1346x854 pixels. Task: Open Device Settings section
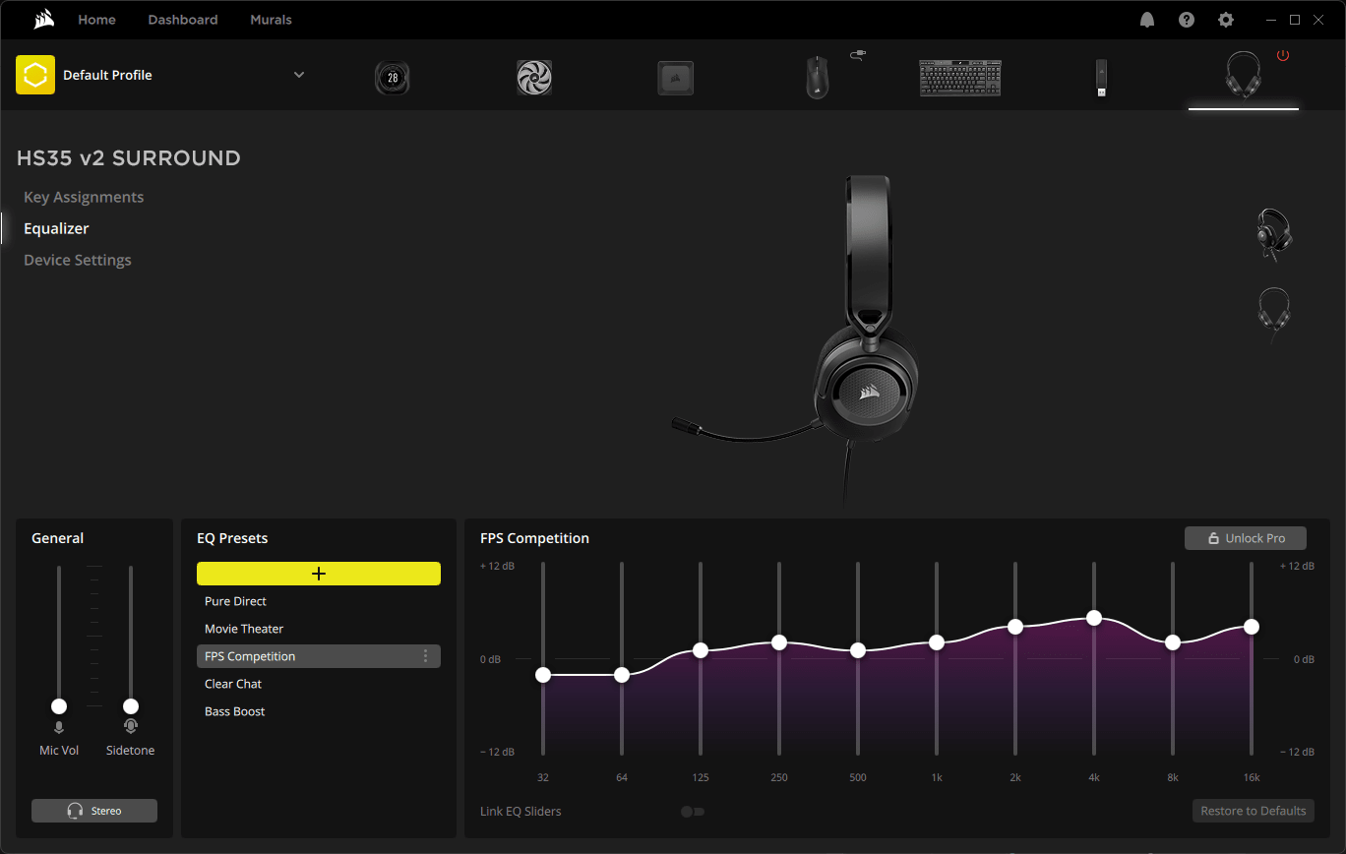[x=78, y=260]
